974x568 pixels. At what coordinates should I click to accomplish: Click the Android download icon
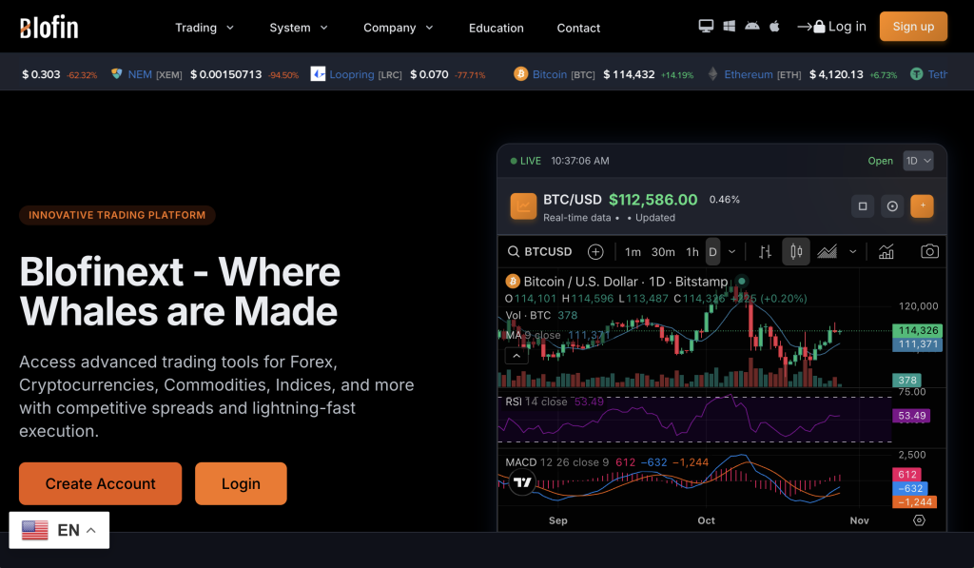tap(752, 27)
